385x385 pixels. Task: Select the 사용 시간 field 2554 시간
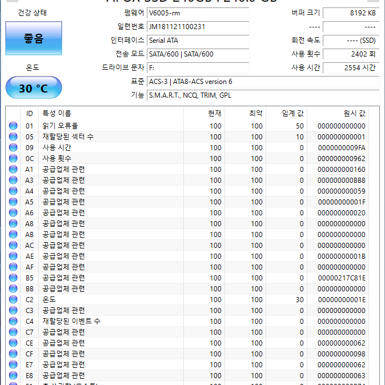pos(351,68)
